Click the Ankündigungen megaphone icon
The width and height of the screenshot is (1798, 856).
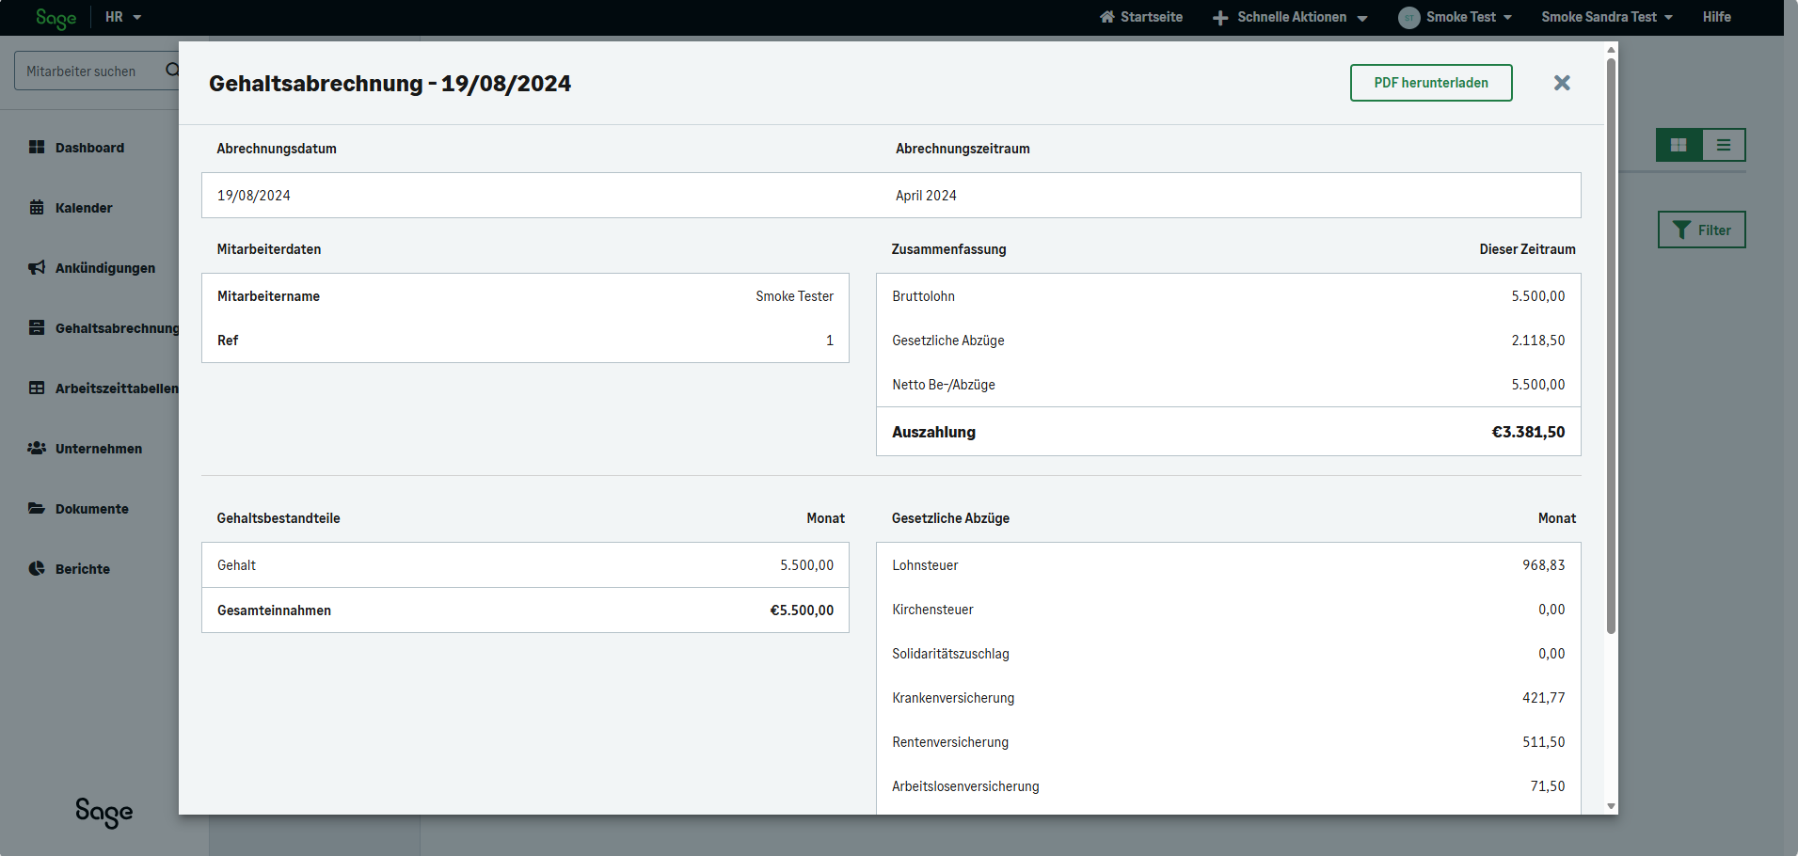tap(37, 268)
